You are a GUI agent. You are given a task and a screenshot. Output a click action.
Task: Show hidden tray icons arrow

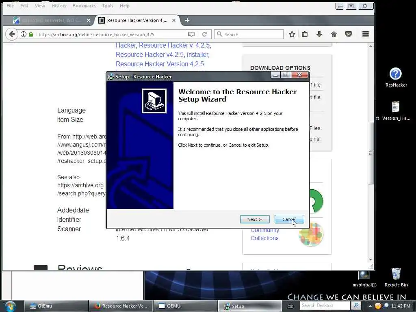[x=370, y=306]
